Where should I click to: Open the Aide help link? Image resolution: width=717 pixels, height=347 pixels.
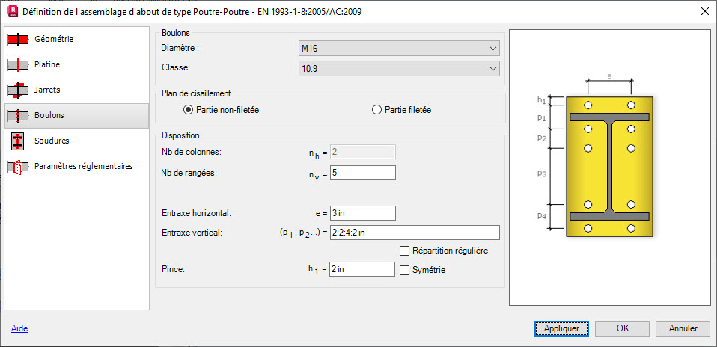point(19,328)
